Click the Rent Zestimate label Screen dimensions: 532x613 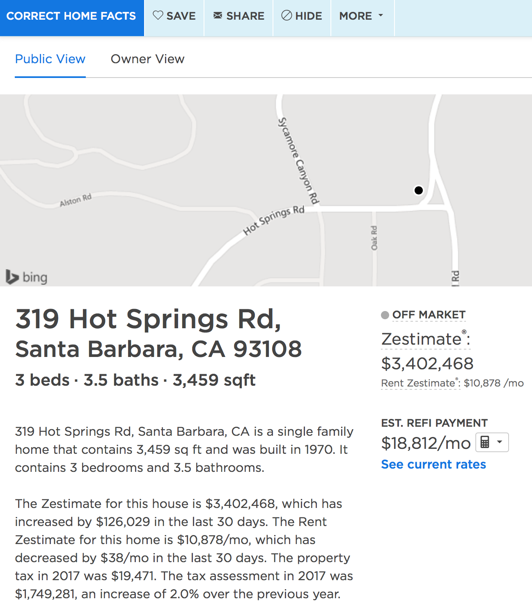(420, 383)
